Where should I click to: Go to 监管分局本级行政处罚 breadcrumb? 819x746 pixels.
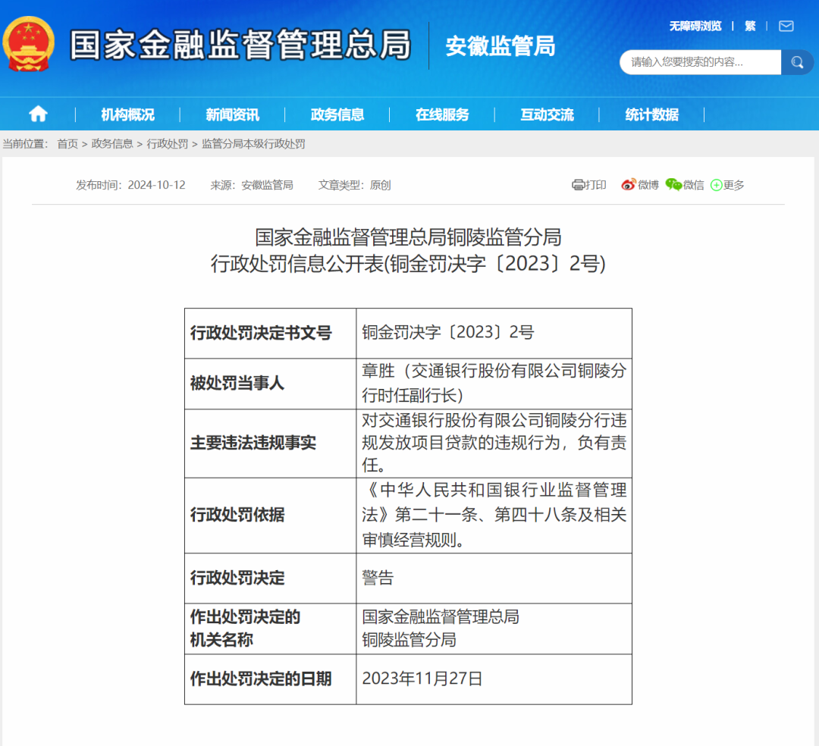tap(253, 143)
